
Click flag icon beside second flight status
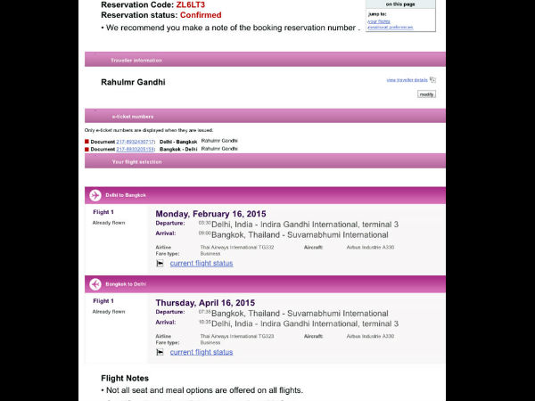click(160, 352)
